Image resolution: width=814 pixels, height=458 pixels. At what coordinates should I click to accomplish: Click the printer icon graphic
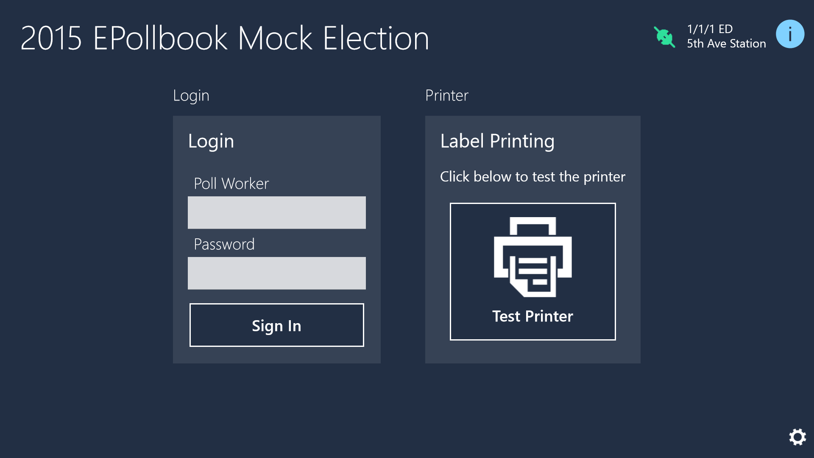coord(532,257)
